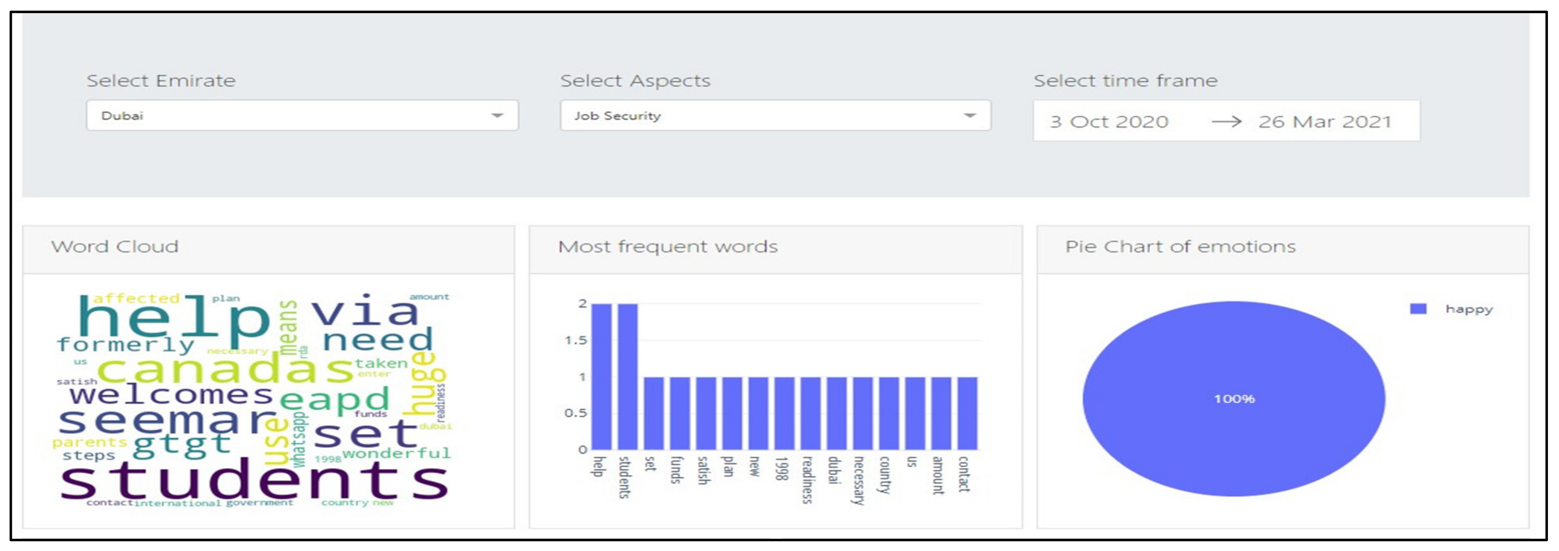Select the set bar in the frequency chart
Image resolution: width=1559 pixels, height=551 pixels.
653,413
